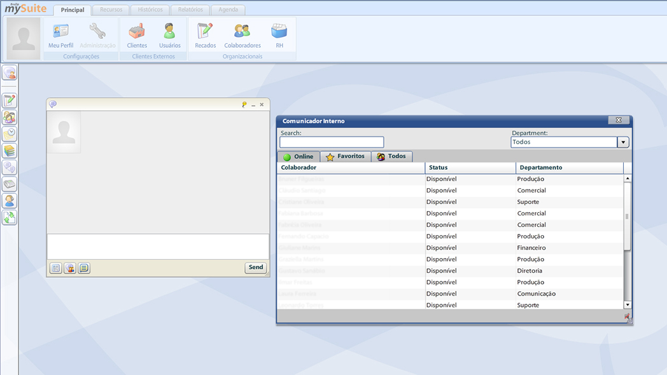Click scrollbar down arrow in collaborator list

[628, 305]
